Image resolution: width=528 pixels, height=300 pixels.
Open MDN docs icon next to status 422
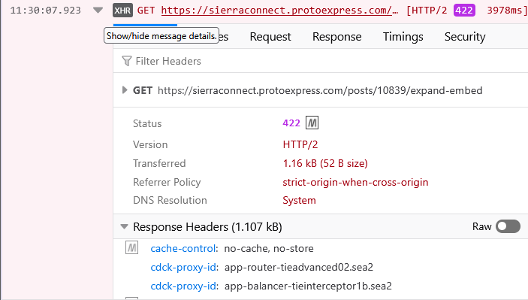tap(312, 123)
